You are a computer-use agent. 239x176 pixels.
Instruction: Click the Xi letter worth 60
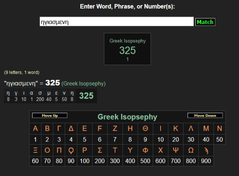(35, 151)
